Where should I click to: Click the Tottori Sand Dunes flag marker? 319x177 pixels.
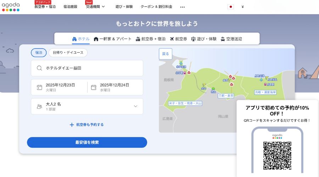[x=267, y=78]
